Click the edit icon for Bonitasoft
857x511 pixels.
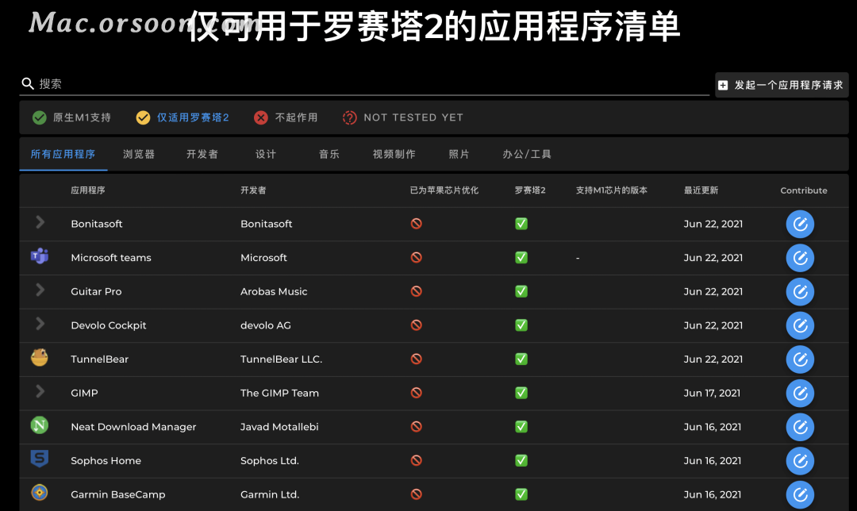click(x=800, y=224)
